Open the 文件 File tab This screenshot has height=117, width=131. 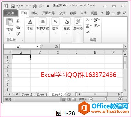click(x=10, y=13)
